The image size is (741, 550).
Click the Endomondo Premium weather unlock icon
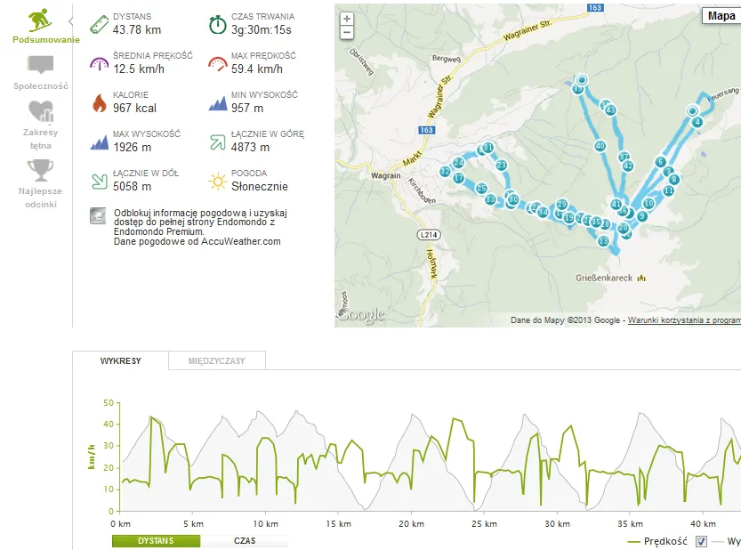pos(98,215)
